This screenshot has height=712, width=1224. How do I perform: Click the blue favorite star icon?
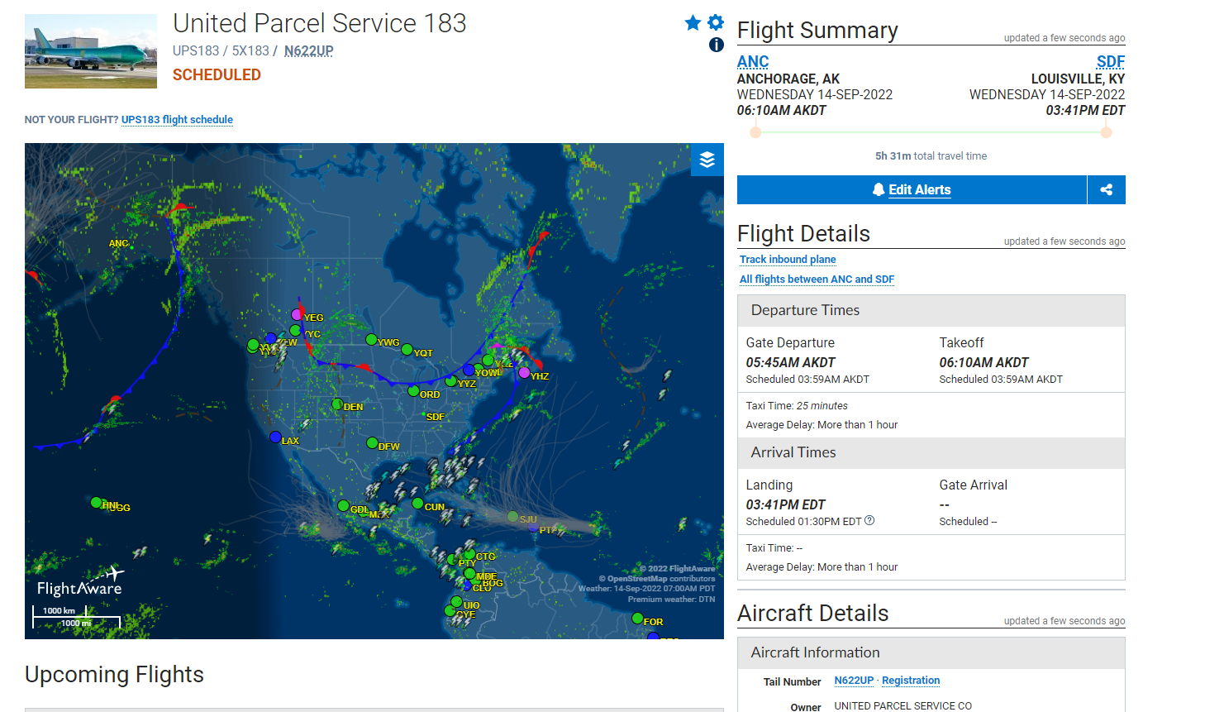[x=693, y=23]
